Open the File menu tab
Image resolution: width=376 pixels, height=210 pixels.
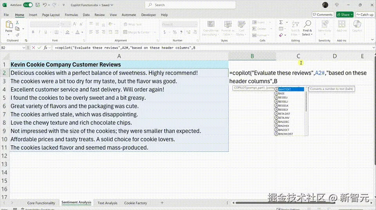point(6,15)
